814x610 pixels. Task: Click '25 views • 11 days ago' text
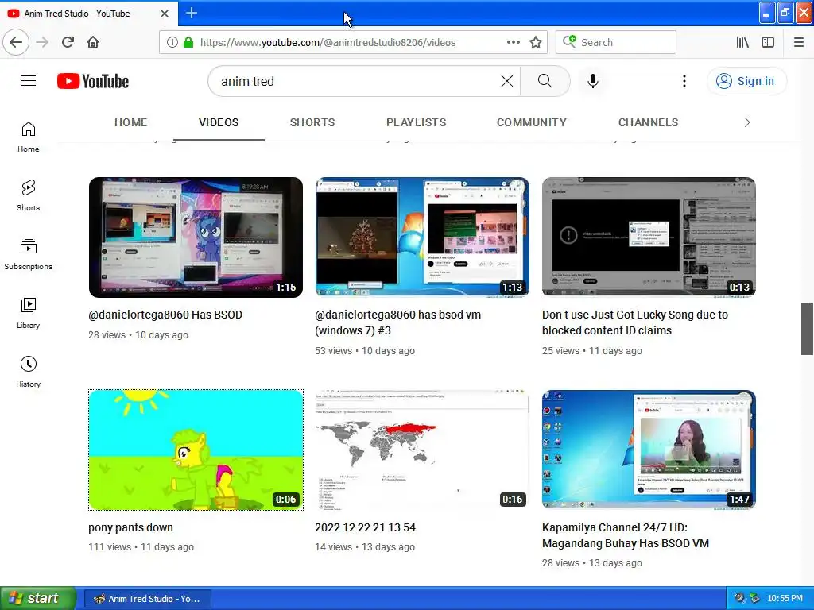(x=591, y=350)
